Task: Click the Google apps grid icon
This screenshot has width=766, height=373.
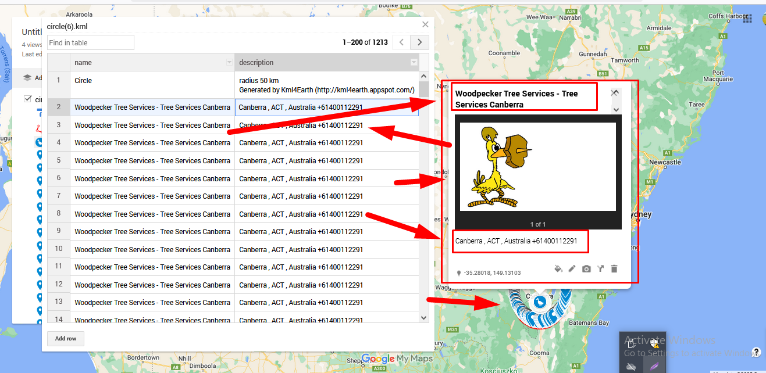Action: pyautogui.click(x=747, y=19)
